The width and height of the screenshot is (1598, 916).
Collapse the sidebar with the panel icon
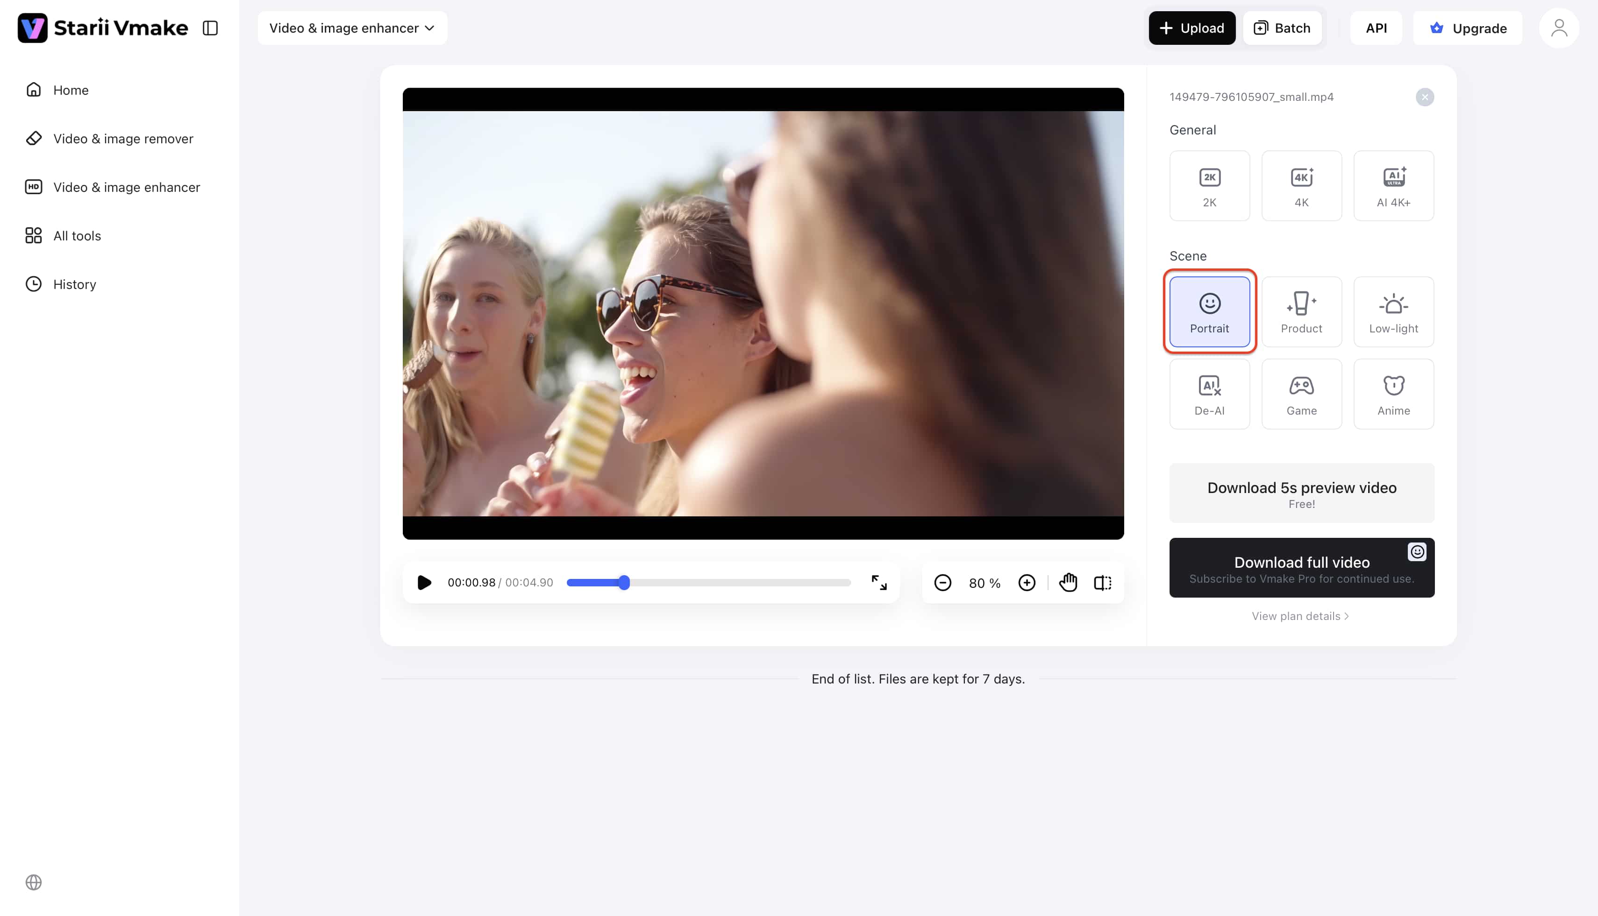[210, 28]
